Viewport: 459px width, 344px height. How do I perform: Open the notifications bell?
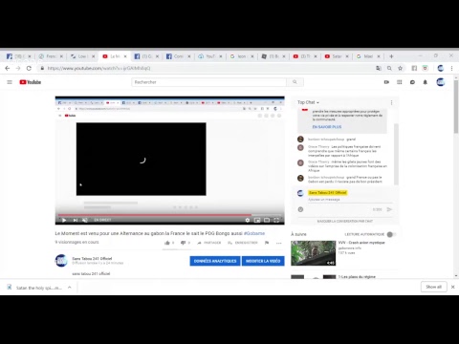(x=426, y=82)
